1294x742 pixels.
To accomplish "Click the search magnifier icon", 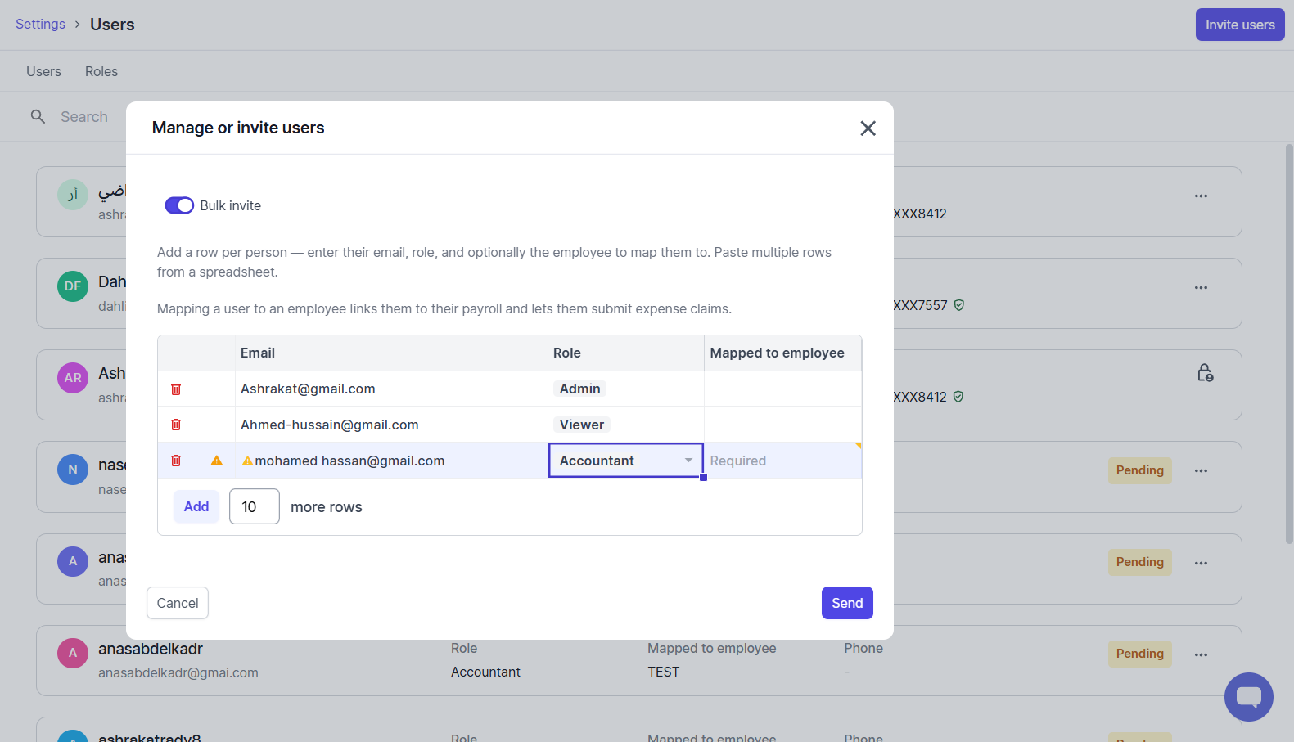I will click(x=38, y=117).
